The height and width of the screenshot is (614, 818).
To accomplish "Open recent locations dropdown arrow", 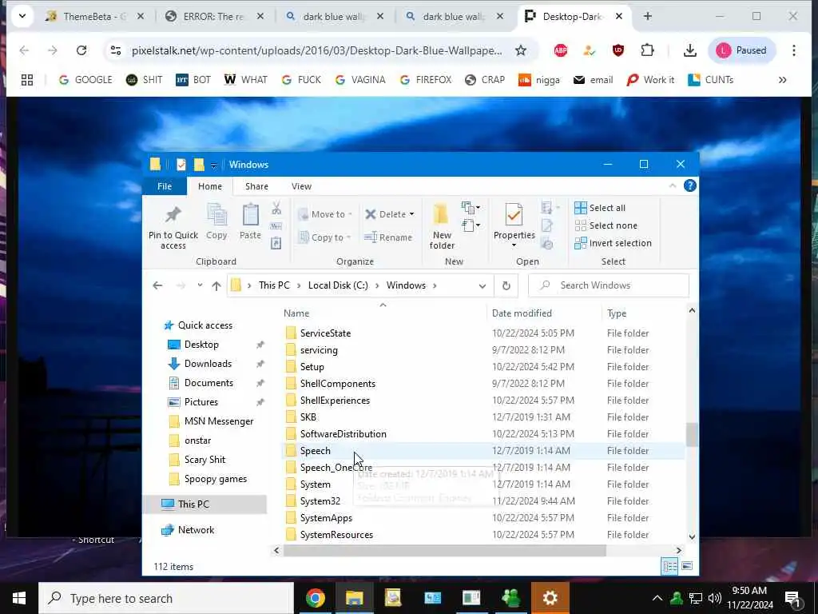I will pos(200,285).
